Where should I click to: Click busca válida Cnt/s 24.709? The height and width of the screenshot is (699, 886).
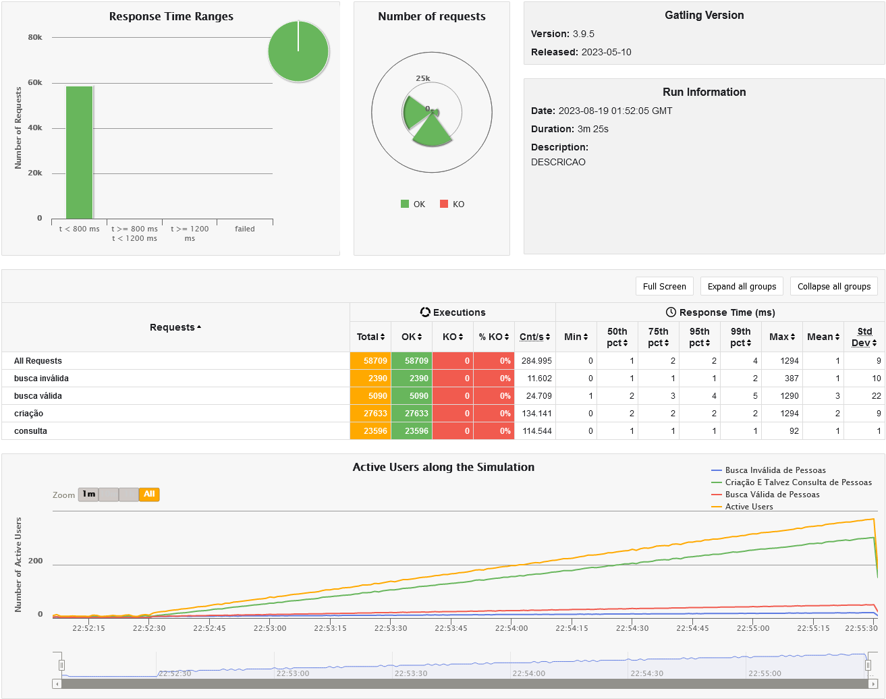[x=535, y=396]
